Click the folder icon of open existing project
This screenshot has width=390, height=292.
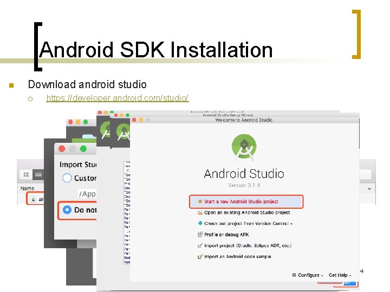(200, 213)
